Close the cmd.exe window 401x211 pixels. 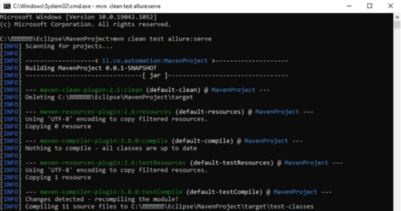tap(390, 6)
